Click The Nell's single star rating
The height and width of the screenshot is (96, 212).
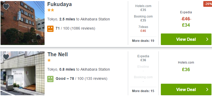coord(49,60)
